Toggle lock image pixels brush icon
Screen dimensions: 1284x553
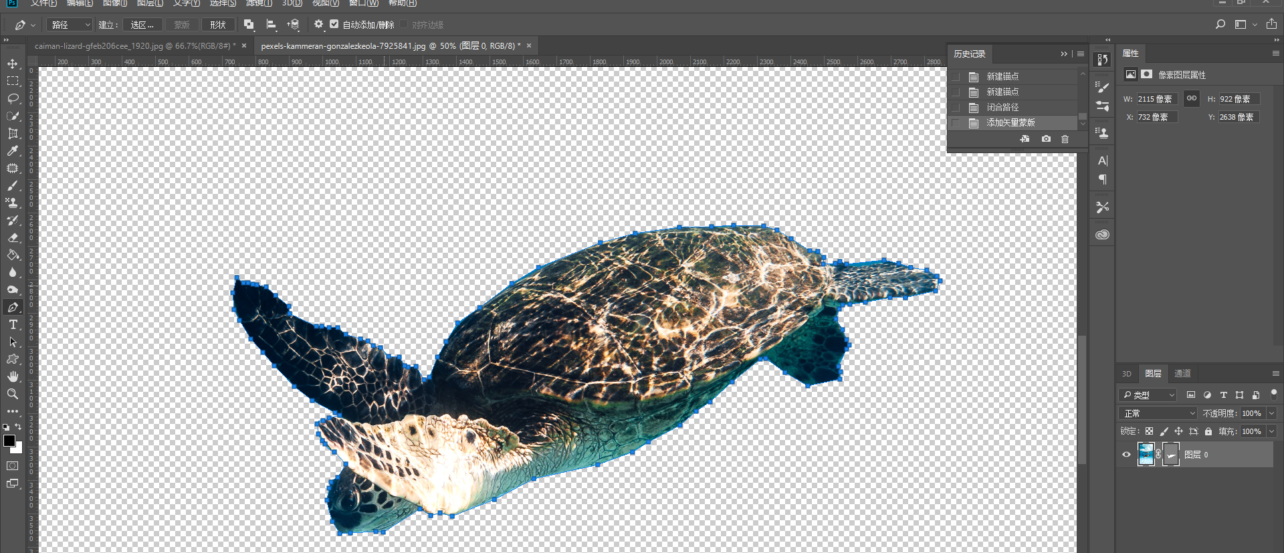click(1164, 431)
